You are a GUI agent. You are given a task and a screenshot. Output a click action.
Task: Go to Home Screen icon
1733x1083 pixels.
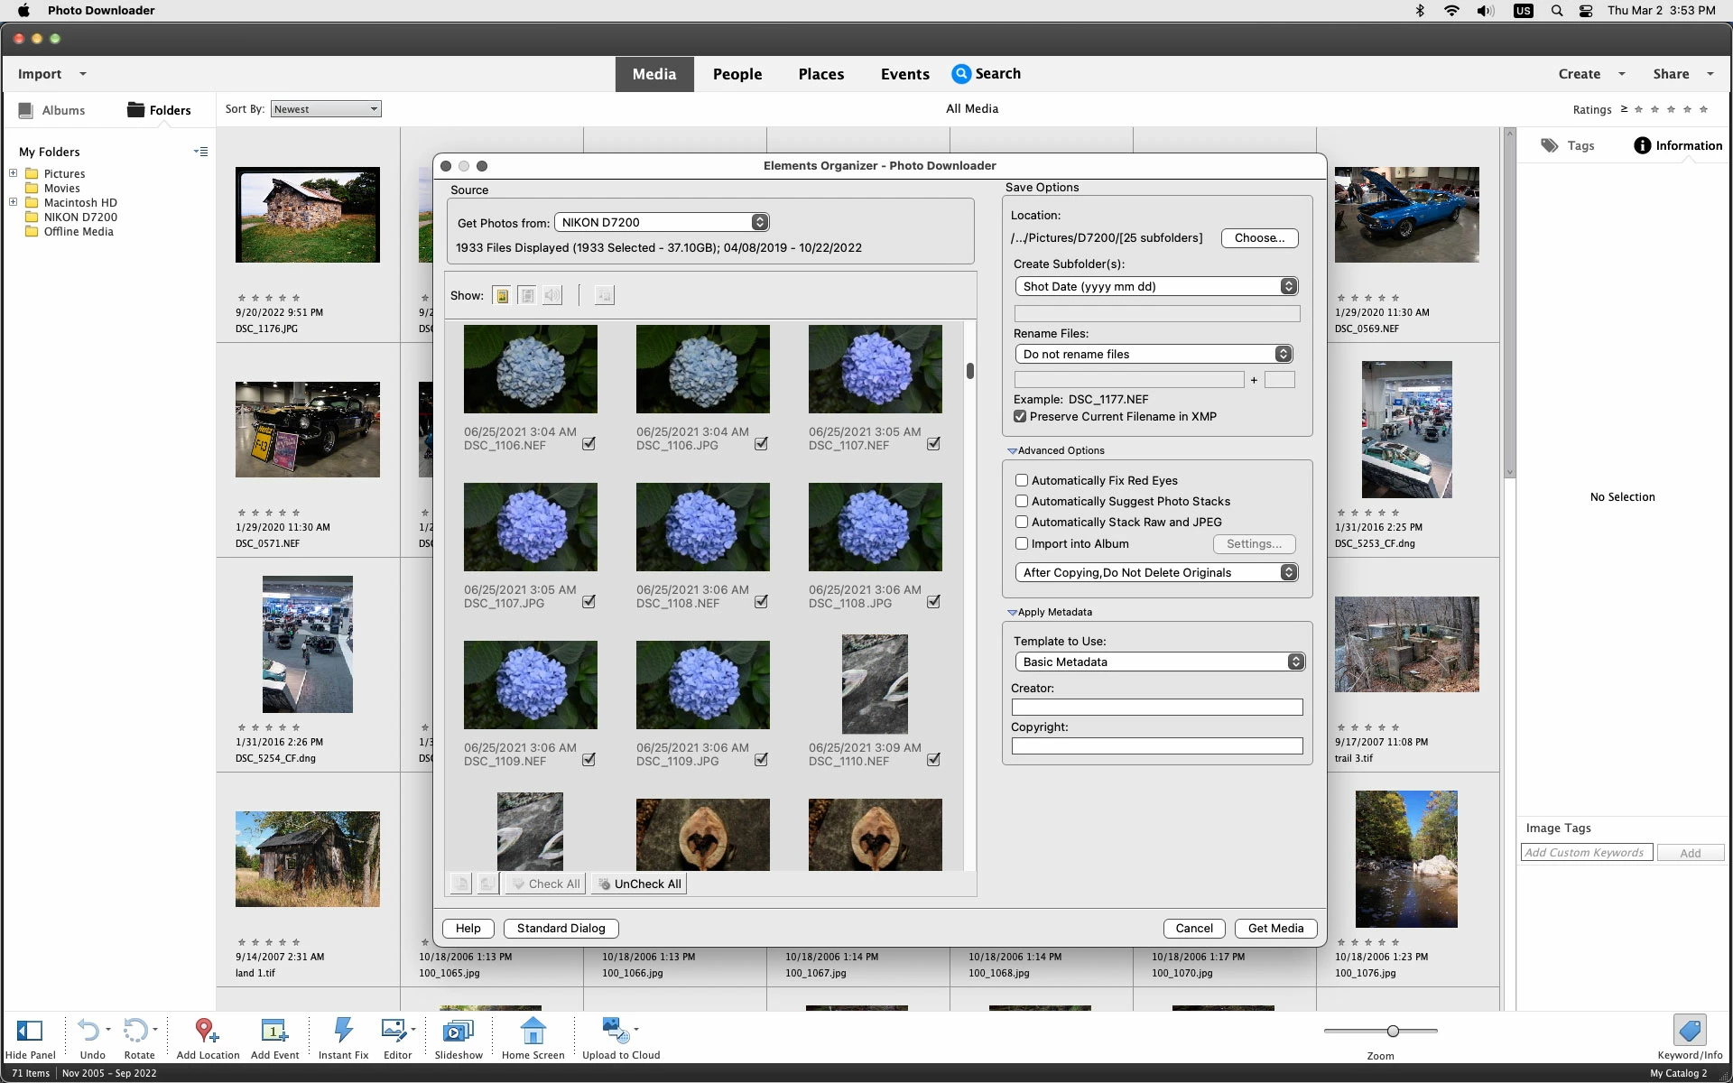533,1031
